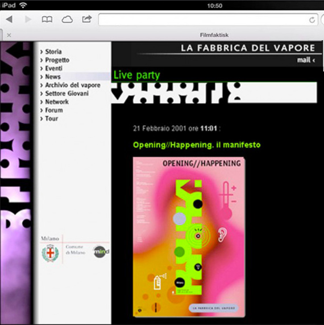The width and height of the screenshot is (324, 325).
Task: Open the Tour menu link
Action: [x=52, y=119]
